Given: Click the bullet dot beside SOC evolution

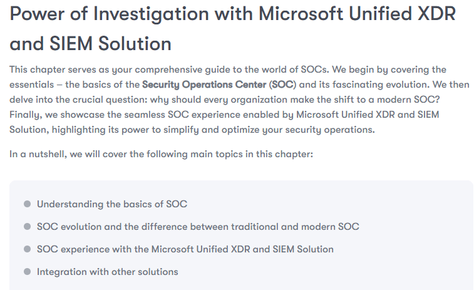Looking at the screenshot, I should pyautogui.click(x=27, y=227).
